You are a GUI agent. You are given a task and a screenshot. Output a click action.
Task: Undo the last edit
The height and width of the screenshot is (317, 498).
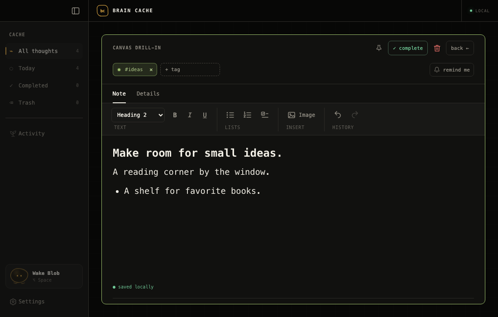tap(338, 115)
